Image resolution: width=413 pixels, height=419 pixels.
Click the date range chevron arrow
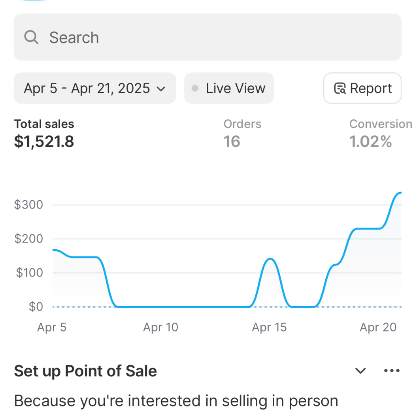[x=161, y=89]
